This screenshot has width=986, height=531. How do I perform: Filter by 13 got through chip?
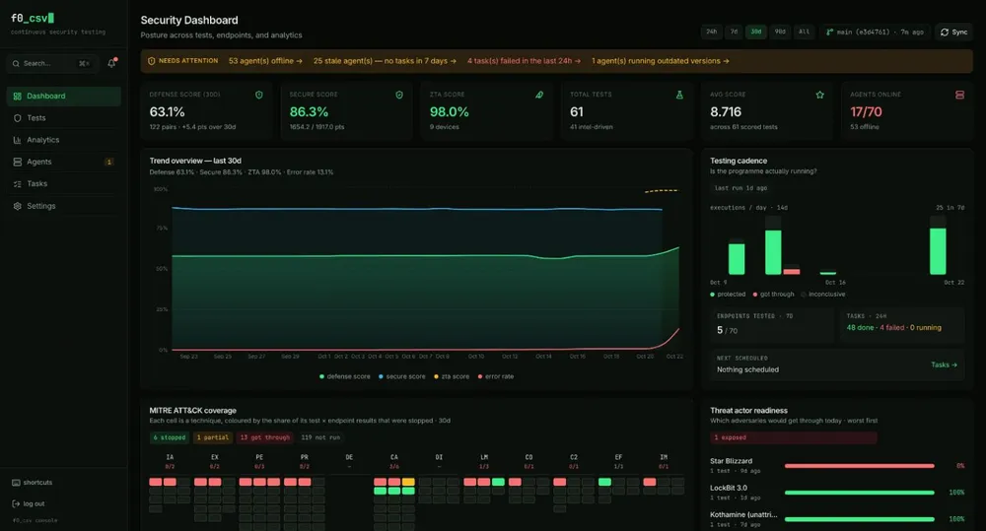coord(264,437)
